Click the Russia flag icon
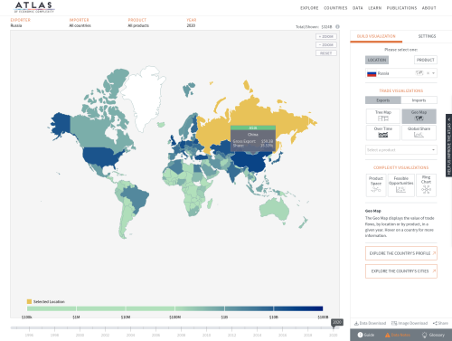 point(372,73)
